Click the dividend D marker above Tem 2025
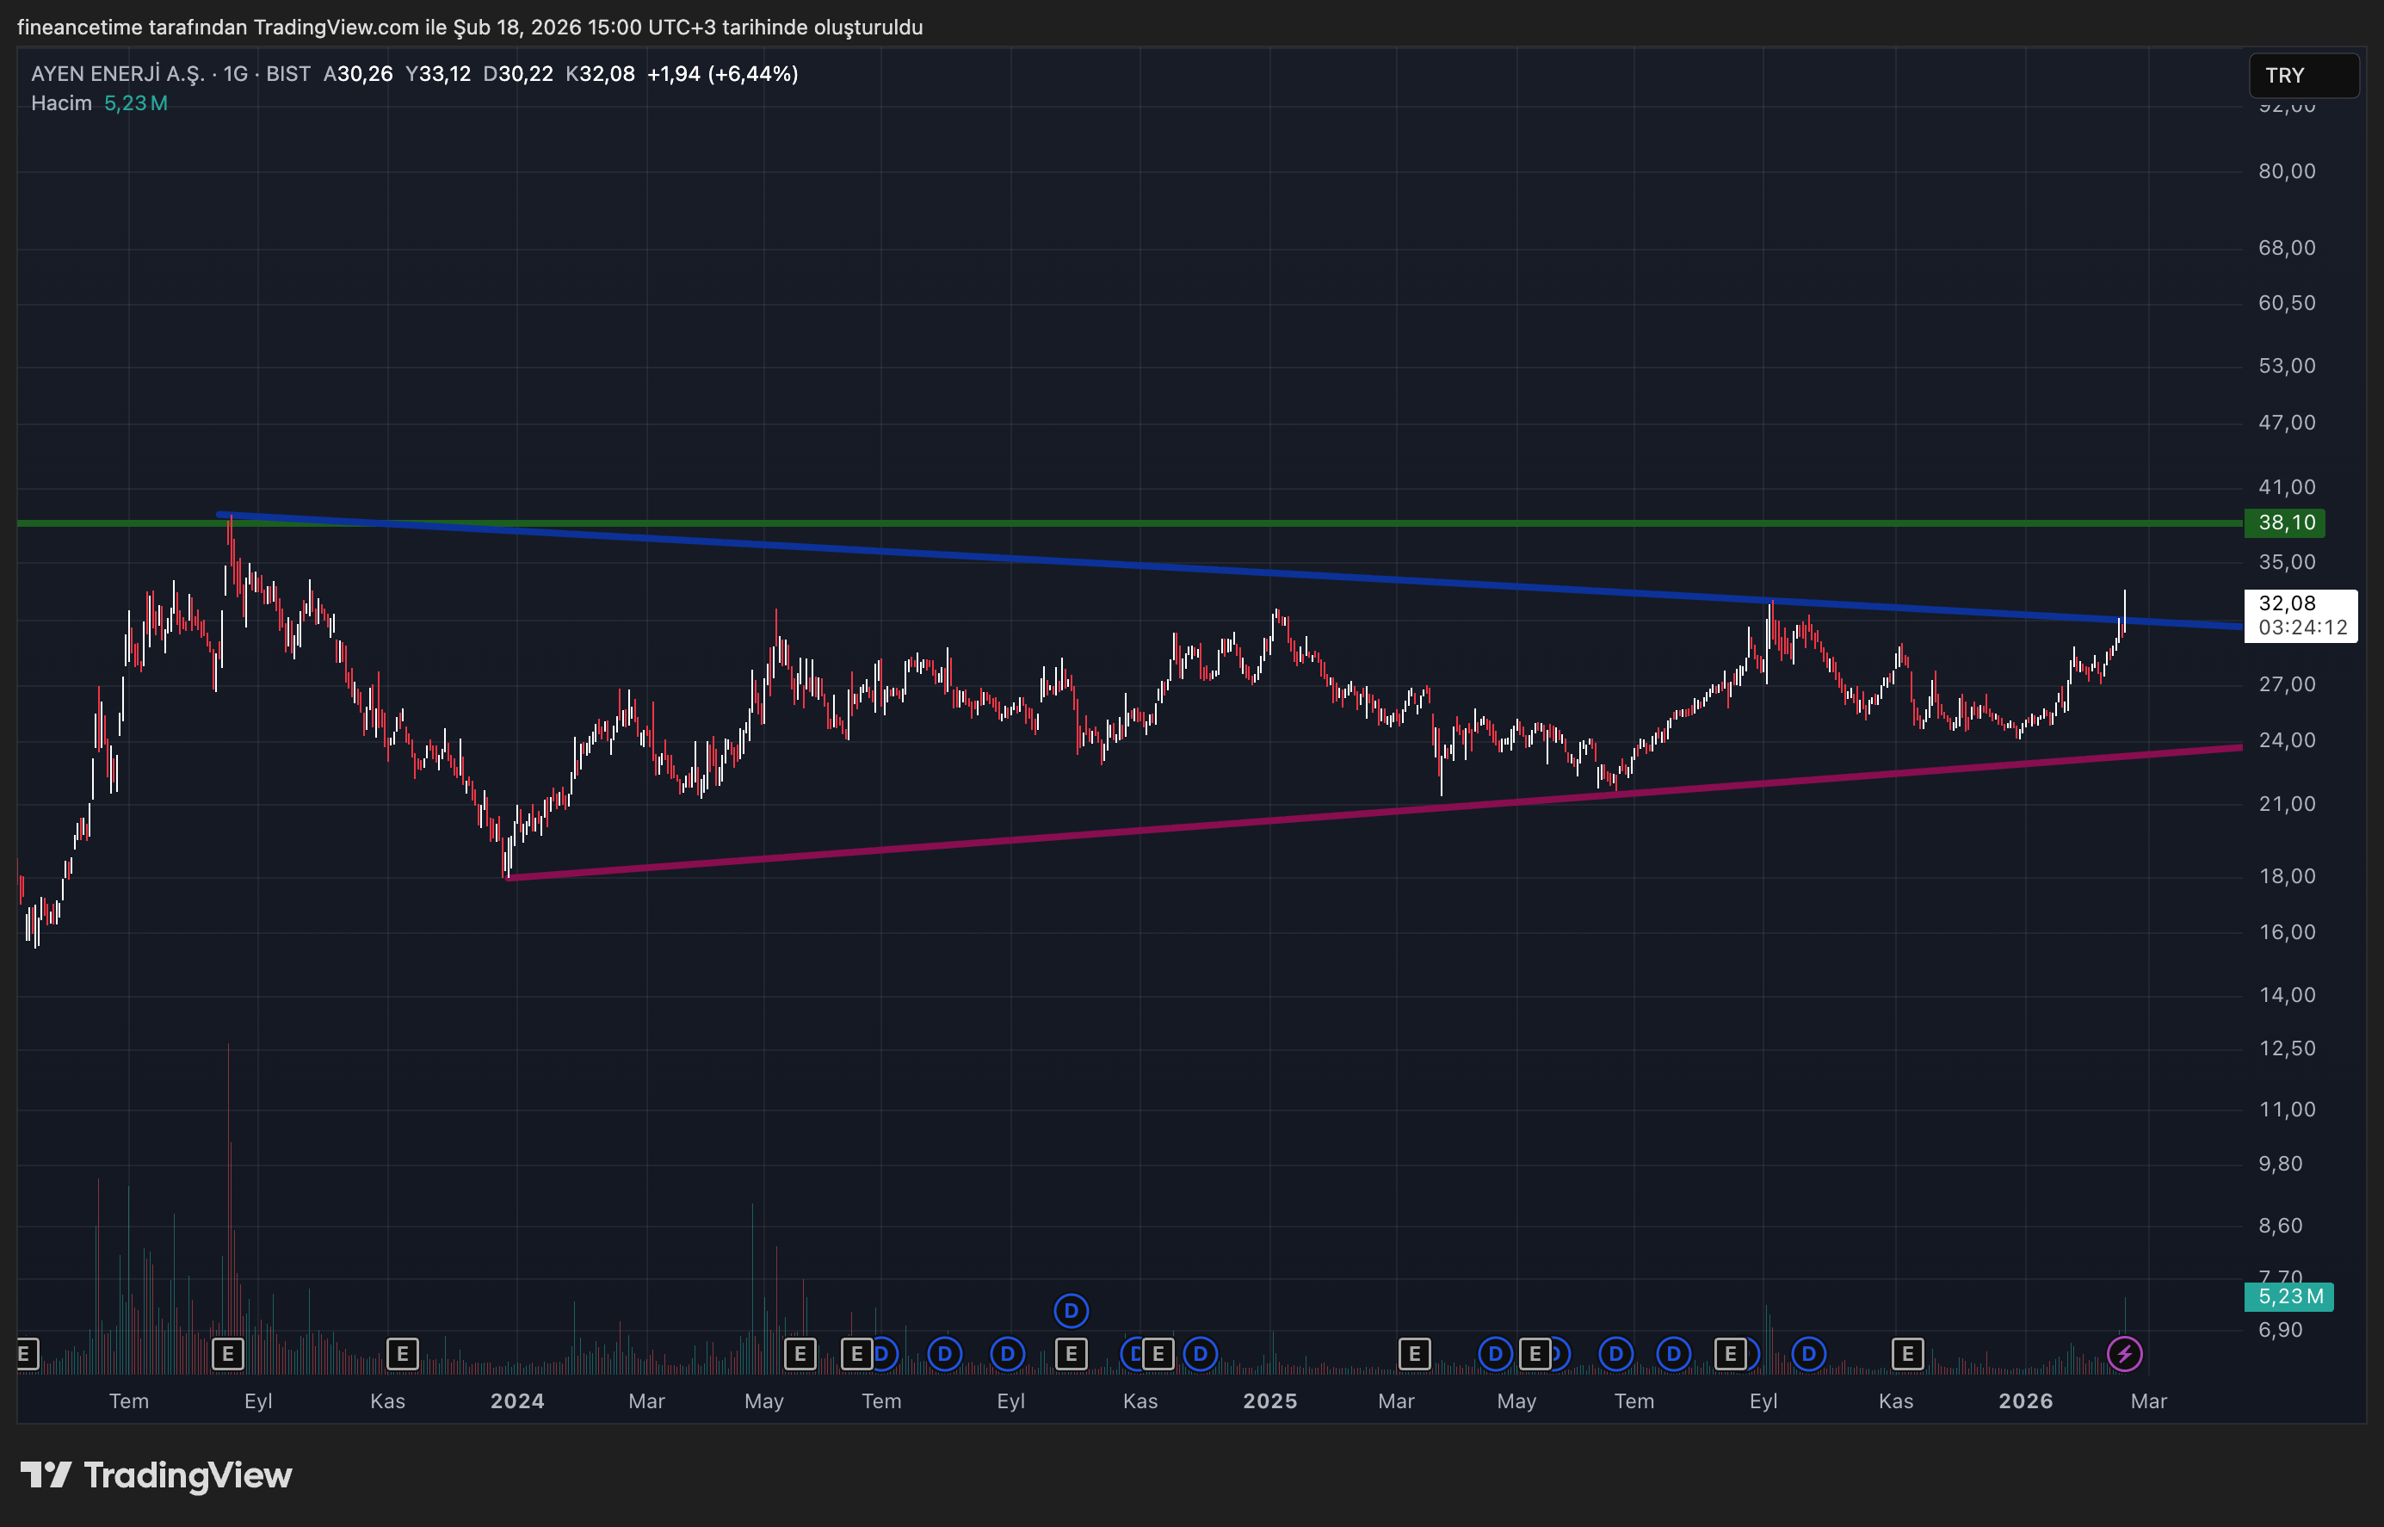This screenshot has width=2384, height=1527. 1615,1353
